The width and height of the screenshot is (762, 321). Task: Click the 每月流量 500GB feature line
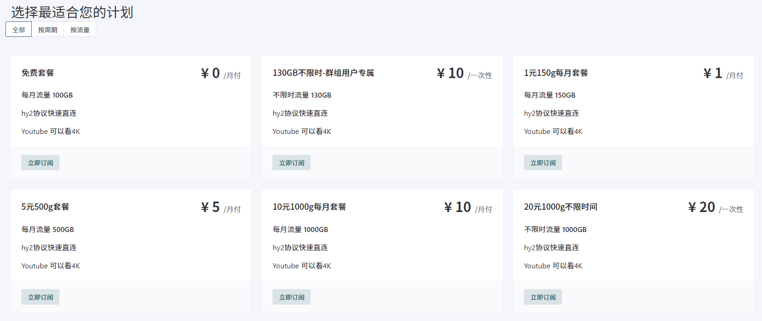click(x=48, y=229)
